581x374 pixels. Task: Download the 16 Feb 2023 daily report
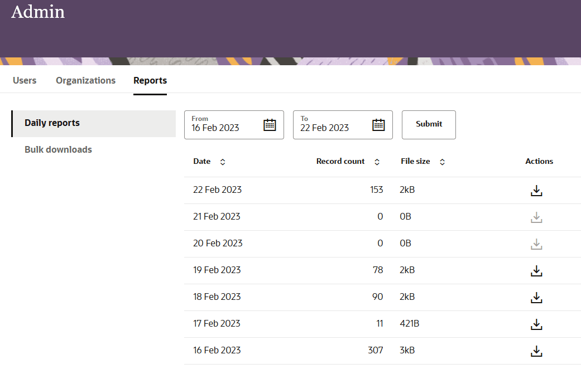[536, 351]
